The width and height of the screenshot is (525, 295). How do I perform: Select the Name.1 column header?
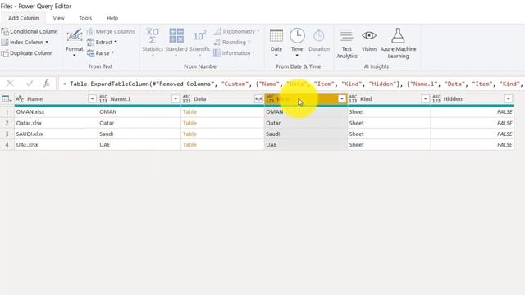(x=139, y=98)
